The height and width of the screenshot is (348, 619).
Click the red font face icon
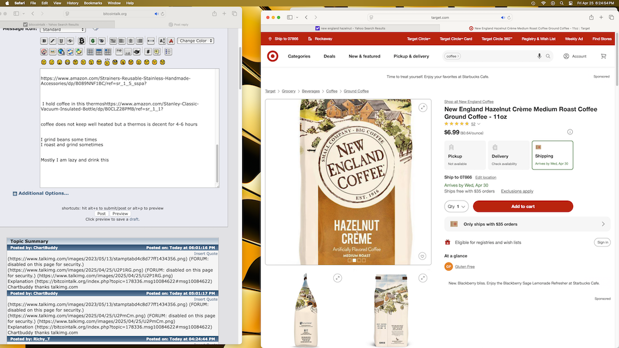pyautogui.click(x=171, y=41)
